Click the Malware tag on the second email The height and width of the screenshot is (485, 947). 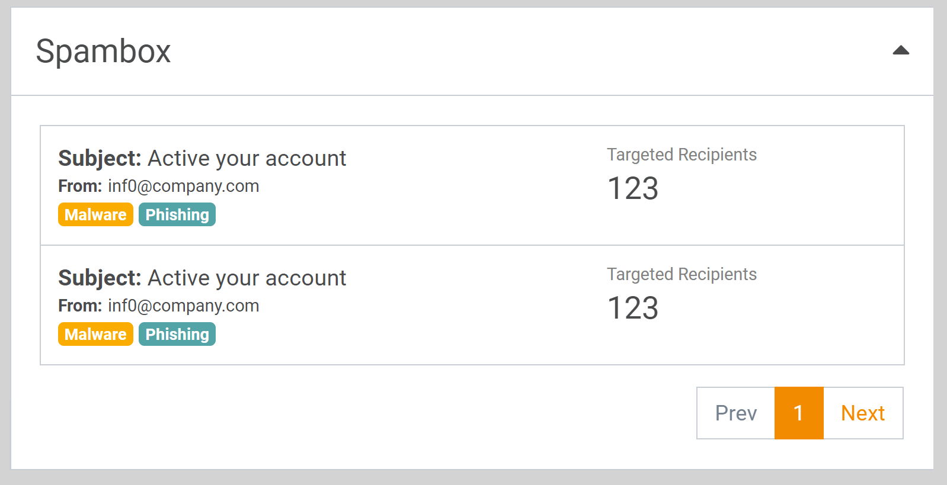[95, 334]
